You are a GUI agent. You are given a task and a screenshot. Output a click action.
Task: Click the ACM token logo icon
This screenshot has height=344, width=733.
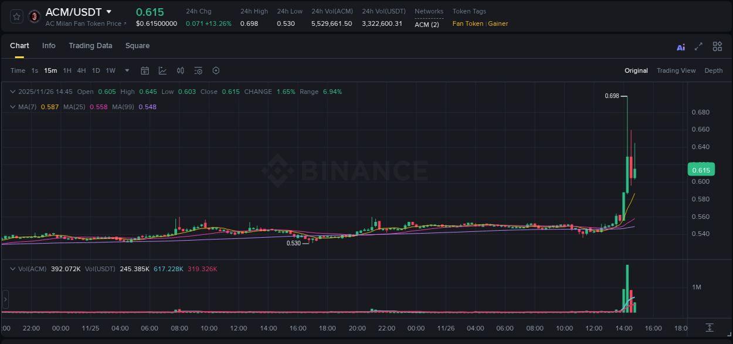pyautogui.click(x=33, y=16)
